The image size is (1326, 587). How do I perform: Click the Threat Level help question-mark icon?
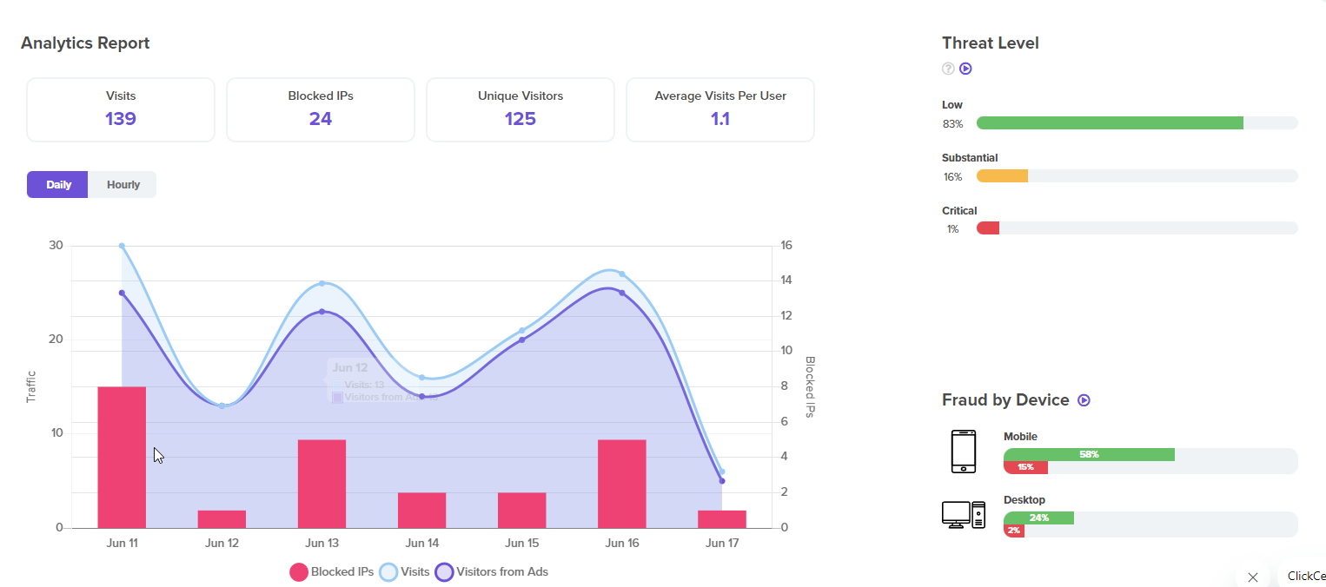coord(948,69)
